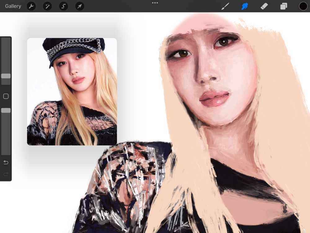Open the Adjustments magic wand menu
Image resolution: width=310 pixels, height=233 pixels.
[47, 6]
